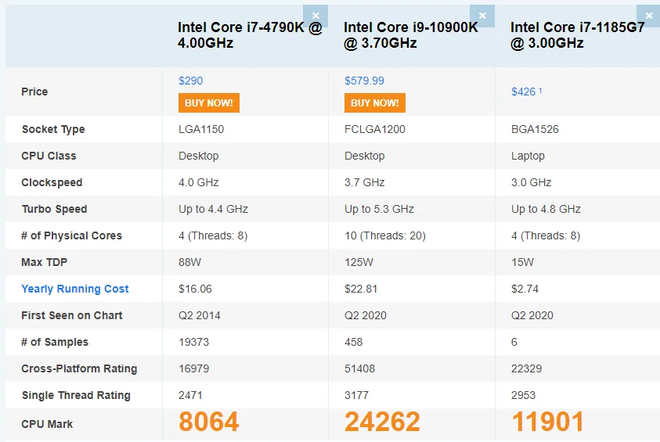Click the Max TDP row label
Image resolution: width=660 pixels, height=442 pixels.
click(44, 262)
